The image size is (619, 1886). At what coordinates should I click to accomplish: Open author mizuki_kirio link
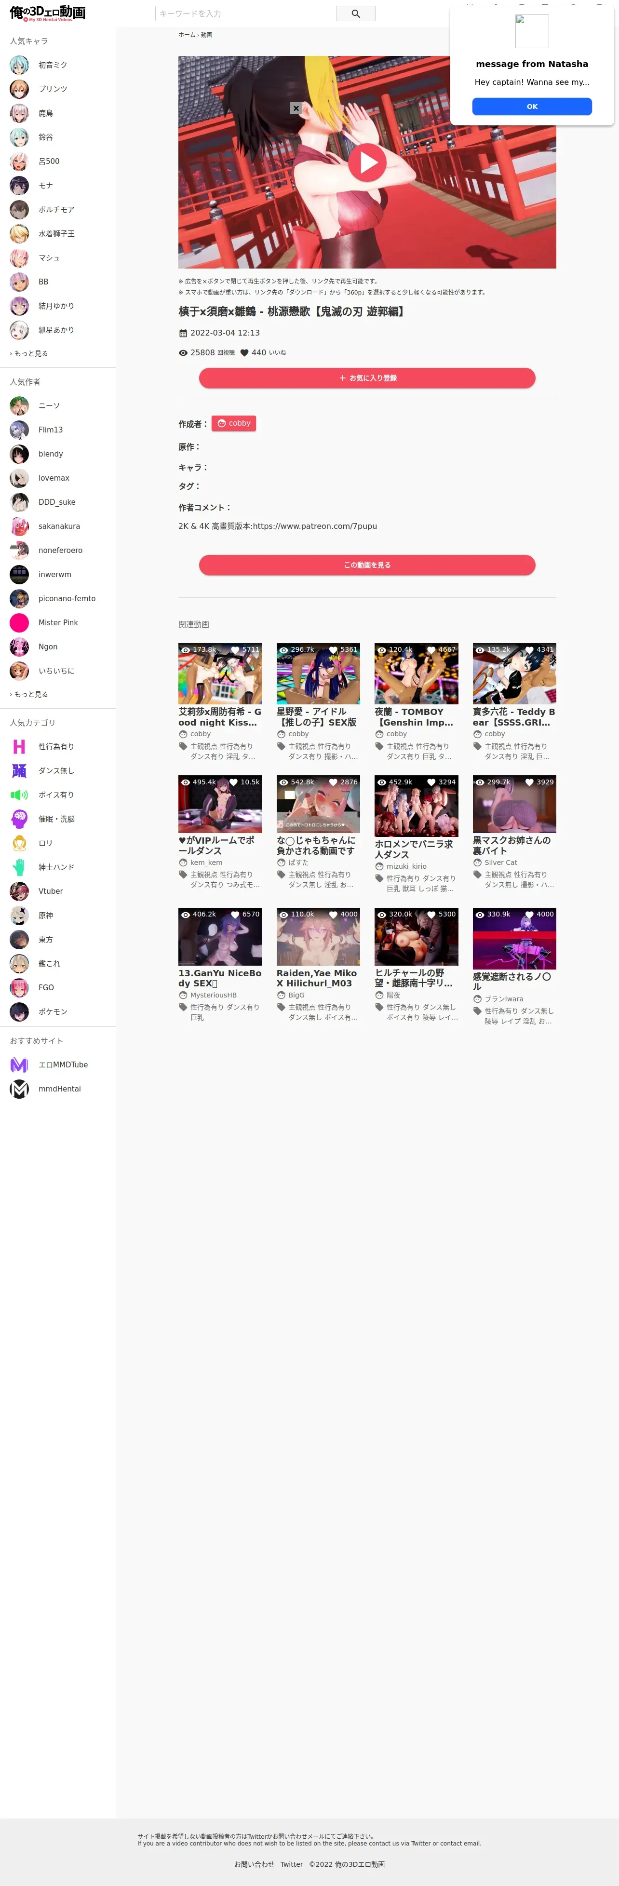point(406,867)
